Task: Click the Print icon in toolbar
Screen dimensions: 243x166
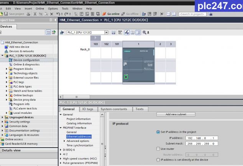Action: coord(28,14)
